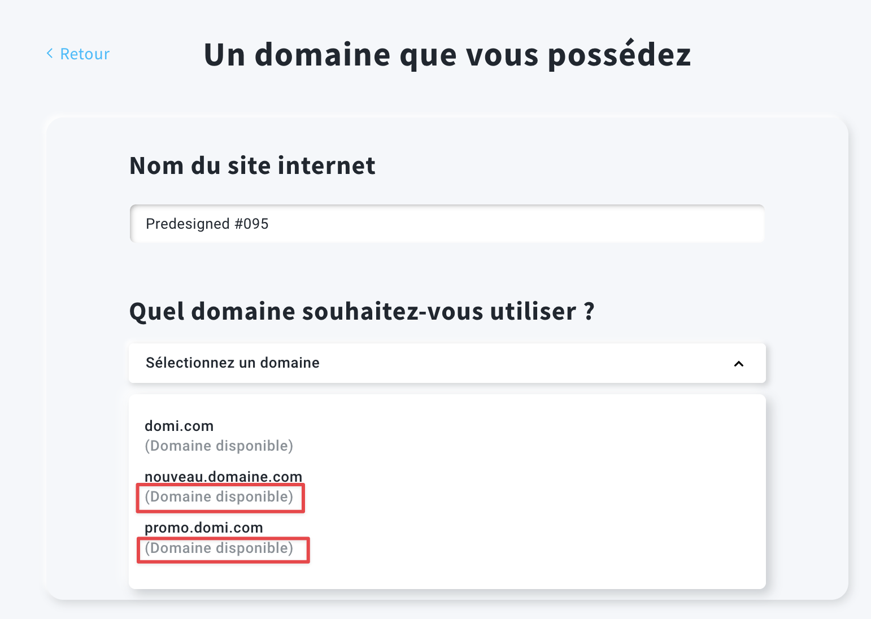Choose nouveau.domaine.com in the dropdown list
Image resolution: width=871 pixels, height=619 pixels.
coord(224,477)
